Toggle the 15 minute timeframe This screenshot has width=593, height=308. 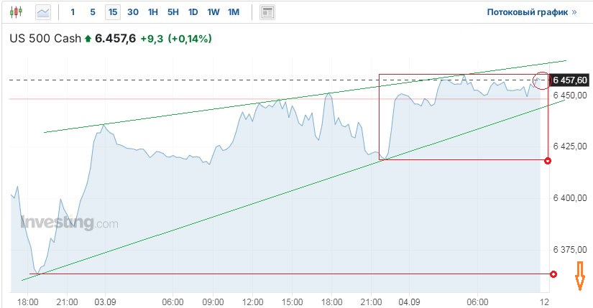coord(112,12)
